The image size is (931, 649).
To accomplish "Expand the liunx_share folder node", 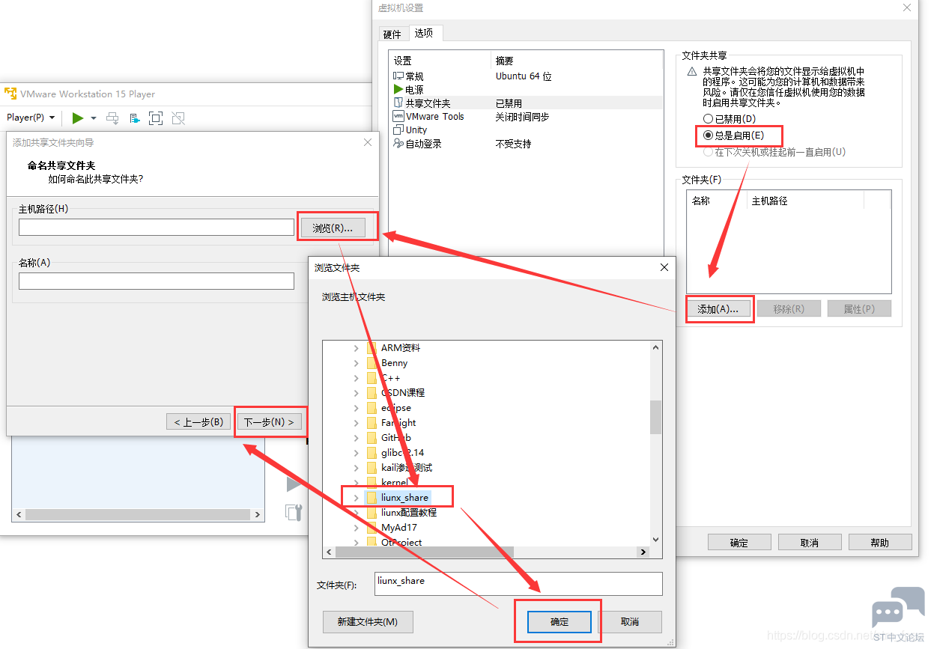I will 356,498.
